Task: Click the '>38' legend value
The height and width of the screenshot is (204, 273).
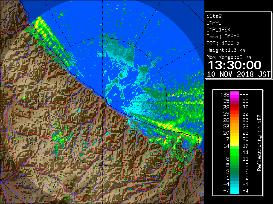Action: [225, 94]
